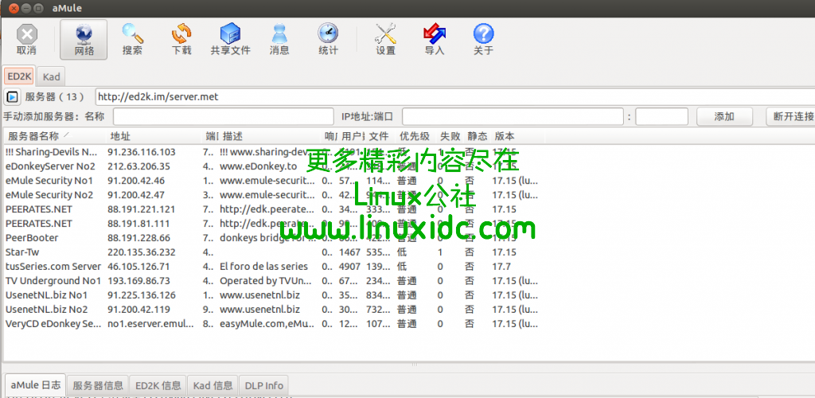Select the Star-Tw server row
Viewport: 815px width, 398px height.
[271, 252]
